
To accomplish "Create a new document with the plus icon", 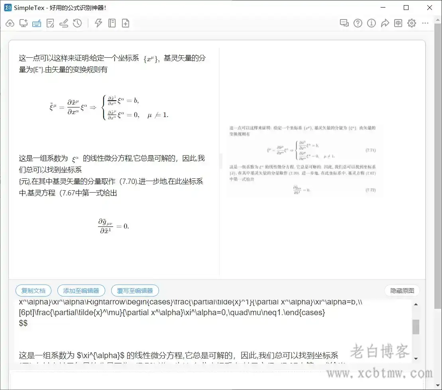I will click(126, 23).
